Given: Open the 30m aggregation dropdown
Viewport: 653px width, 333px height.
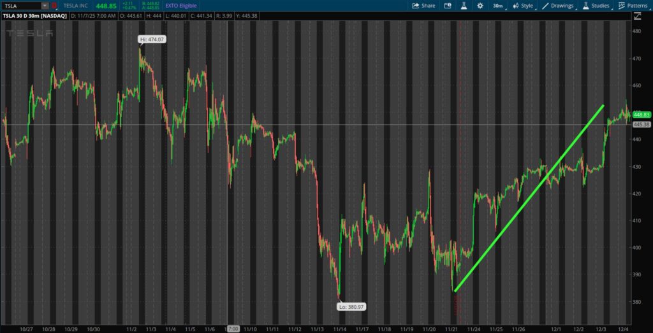Looking at the screenshot, I should [x=497, y=6].
